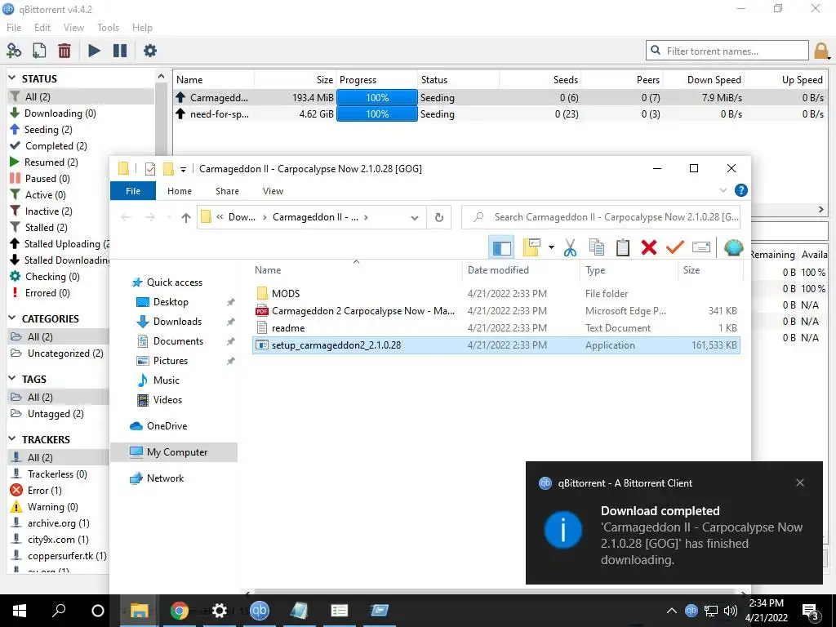Click the Rename icon in Explorer toolbar
The height and width of the screenshot is (627, 836).
pyautogui.click(x=701, y=247)
